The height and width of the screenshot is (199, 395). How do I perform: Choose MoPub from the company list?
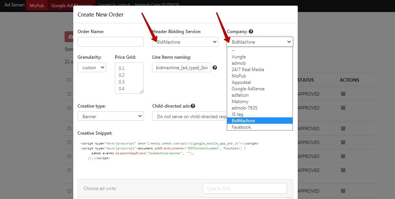pos(260,76)
